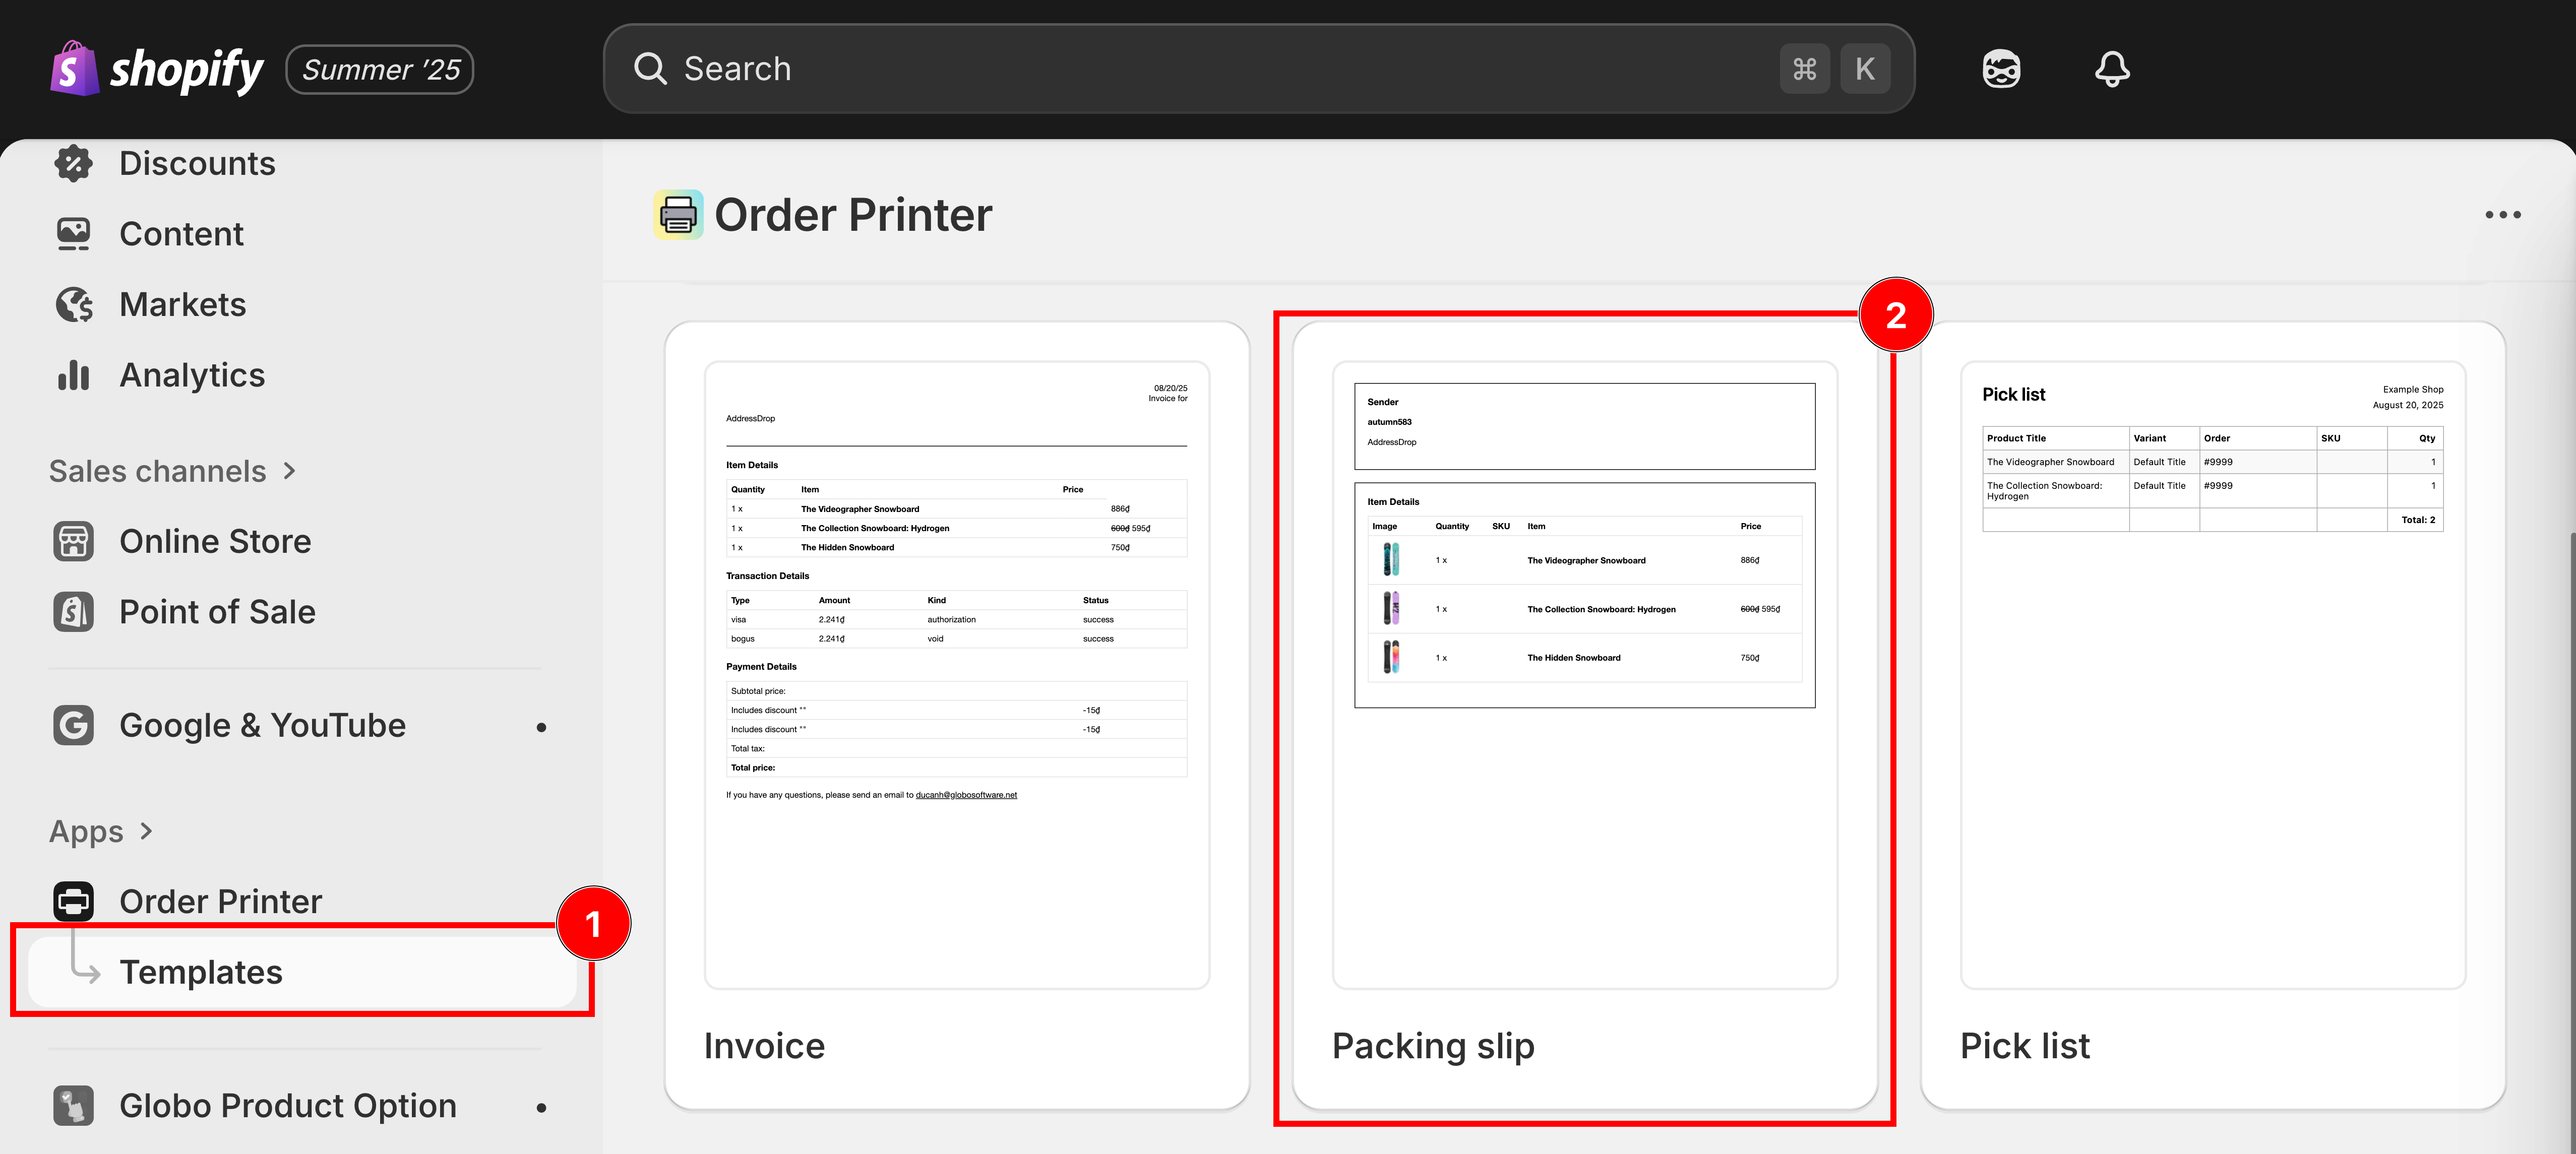Click the Packing slip card title

pos(1433,1046)
